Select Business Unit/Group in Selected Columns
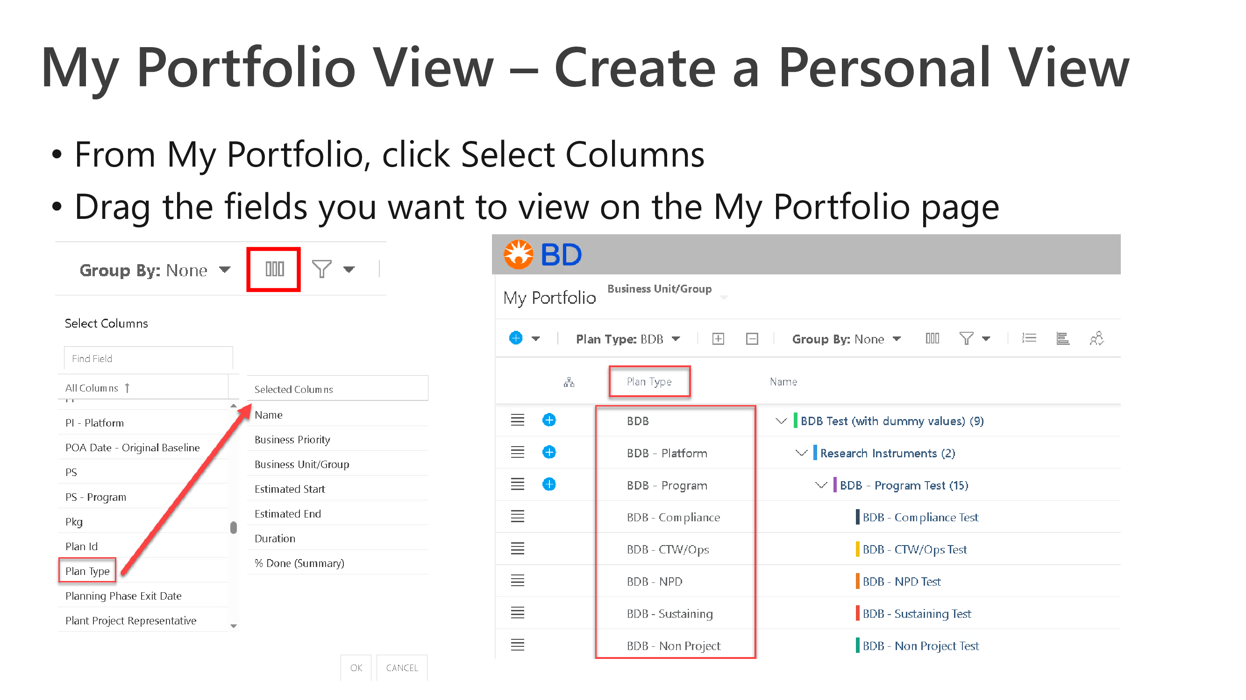1246x700 pixels. (x=302, y=464)
